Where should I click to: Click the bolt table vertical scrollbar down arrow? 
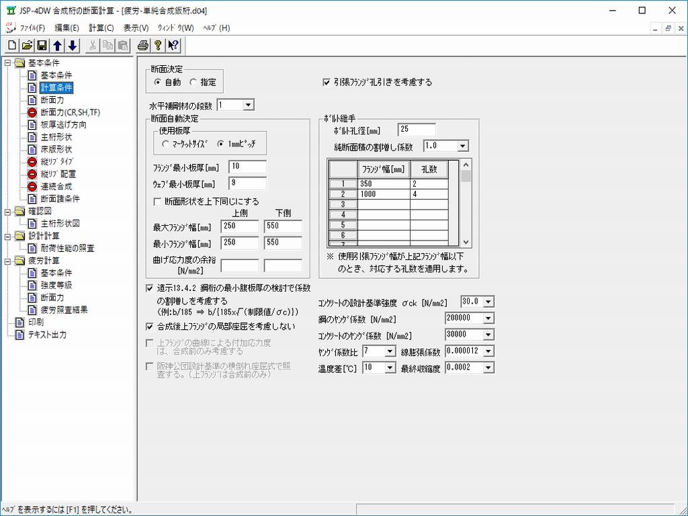467,243
